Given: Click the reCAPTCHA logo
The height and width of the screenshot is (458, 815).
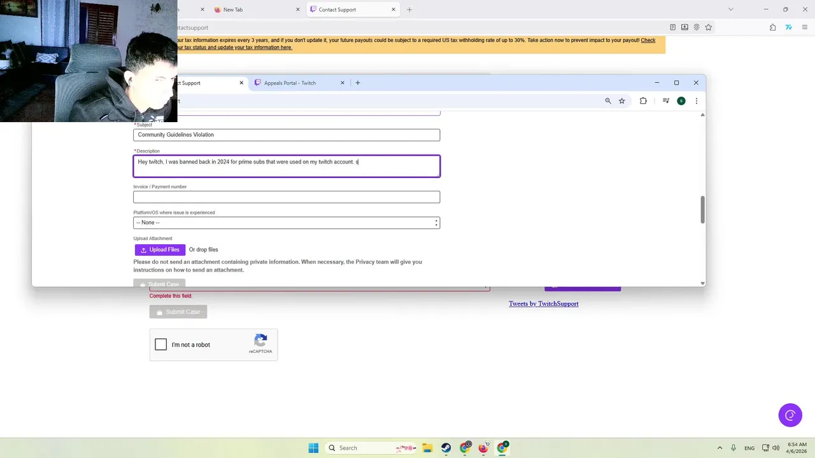Looking at the screenshot, I should coord(260,340).
